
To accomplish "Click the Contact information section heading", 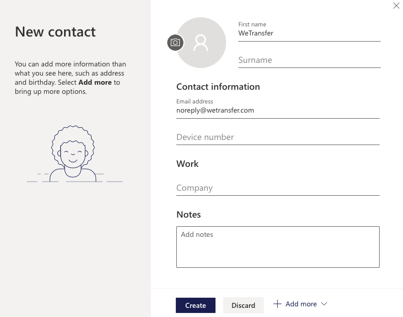I will click(218, 87).
